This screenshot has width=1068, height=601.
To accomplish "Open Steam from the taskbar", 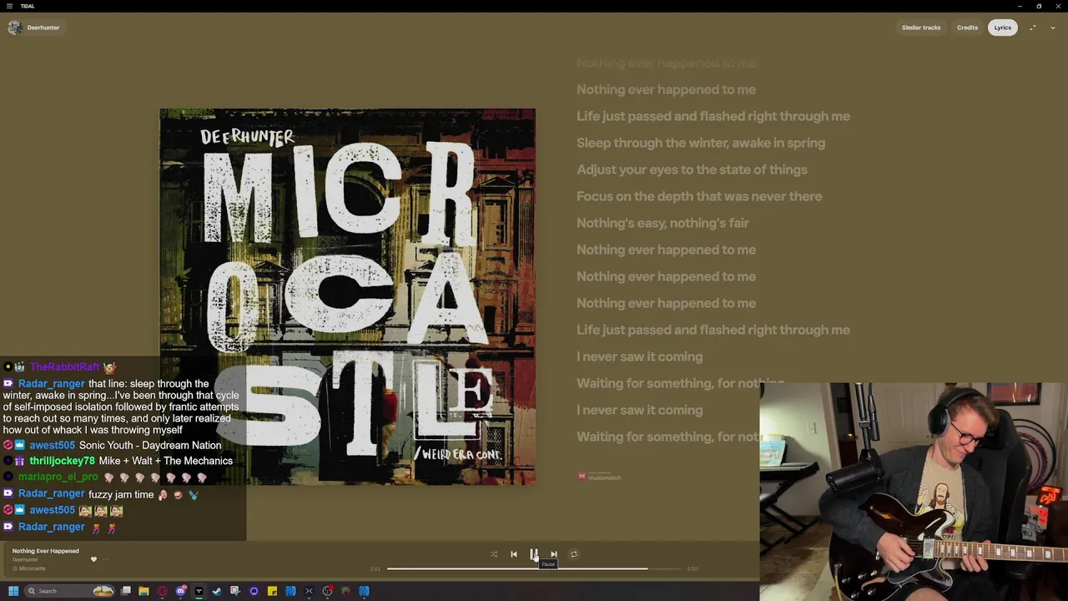I will click(217, 591).
